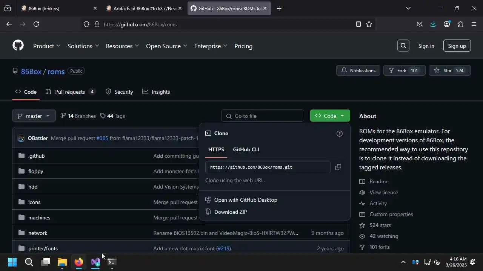Open the printer/fonts folder
483x271 pixels.
point(43,248)
